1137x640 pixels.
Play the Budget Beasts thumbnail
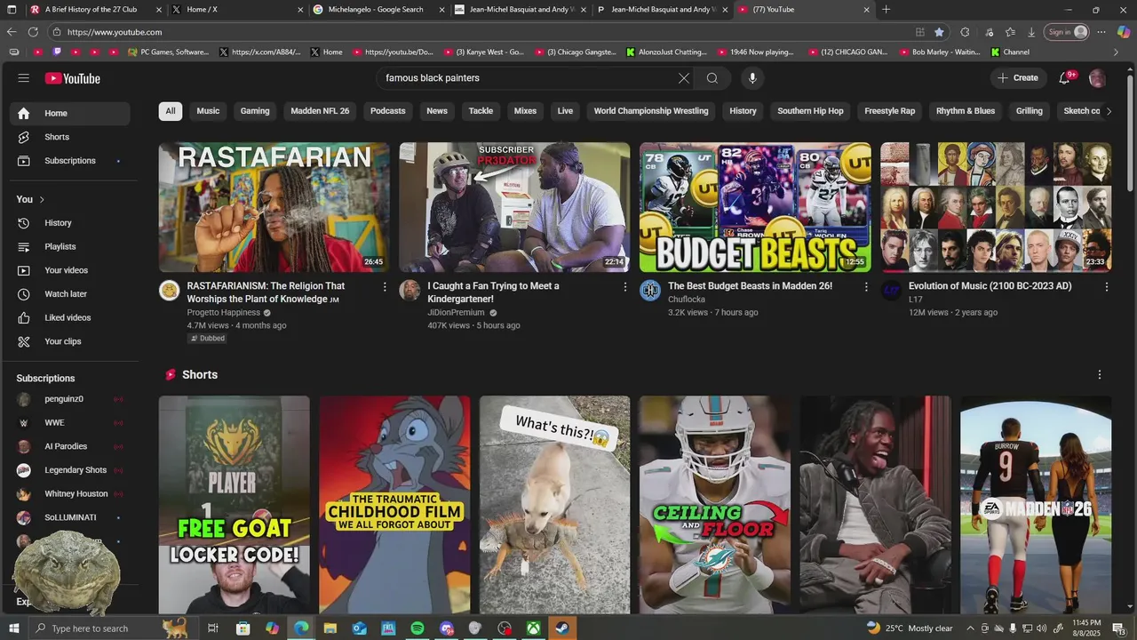(x=755, y=207)
